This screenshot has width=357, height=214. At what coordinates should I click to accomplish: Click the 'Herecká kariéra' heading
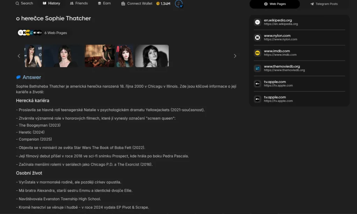click(32, 100)
